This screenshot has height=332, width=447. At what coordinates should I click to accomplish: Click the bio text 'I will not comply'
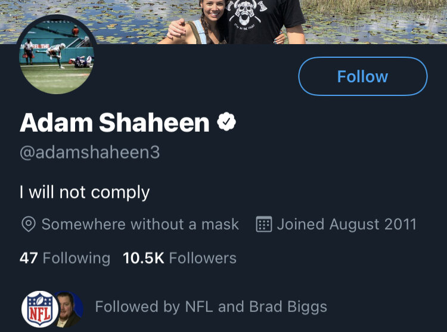85,192
